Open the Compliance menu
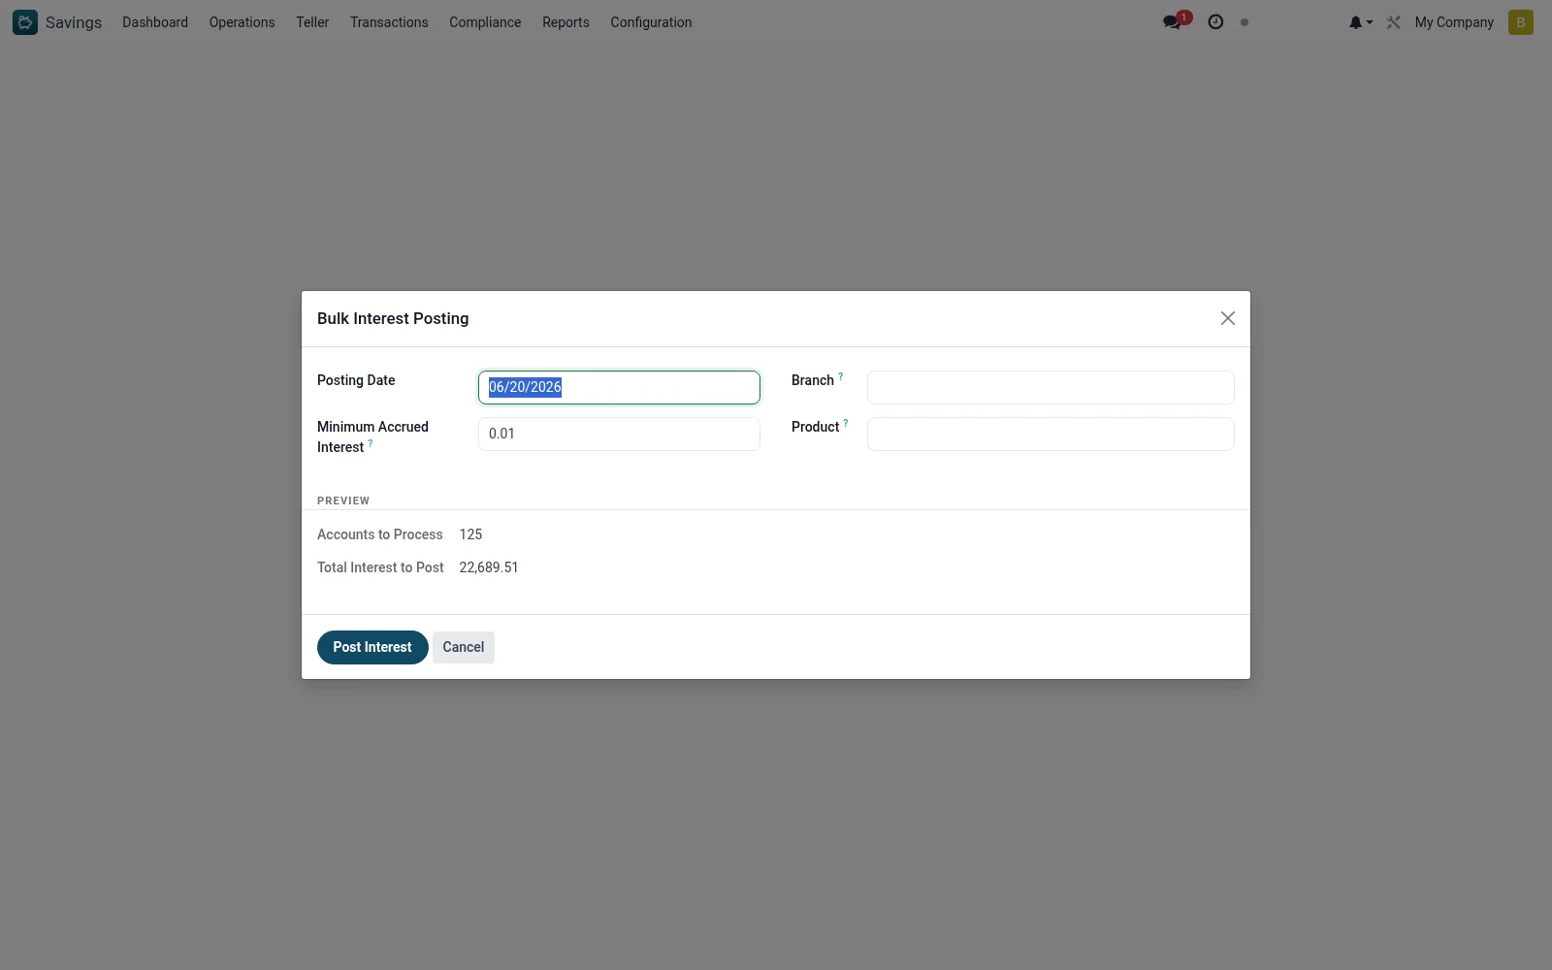Viewport: 1552px width, 970px height. [x=485, y=22]
